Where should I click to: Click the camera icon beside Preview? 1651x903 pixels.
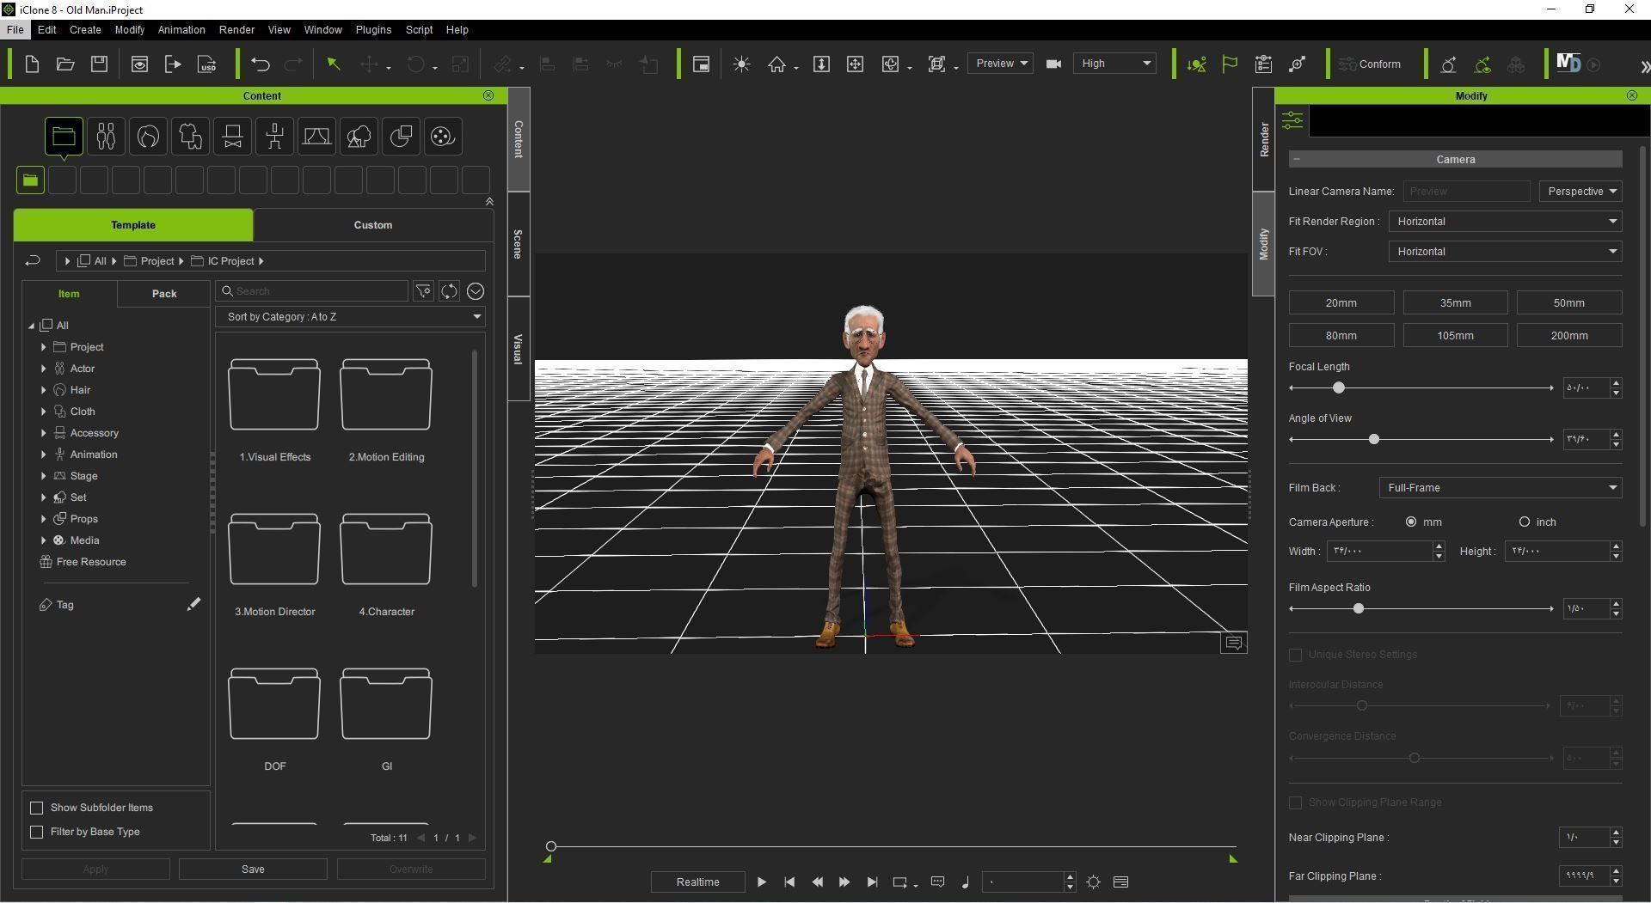pyautogui.click(x=1053, y=64)
